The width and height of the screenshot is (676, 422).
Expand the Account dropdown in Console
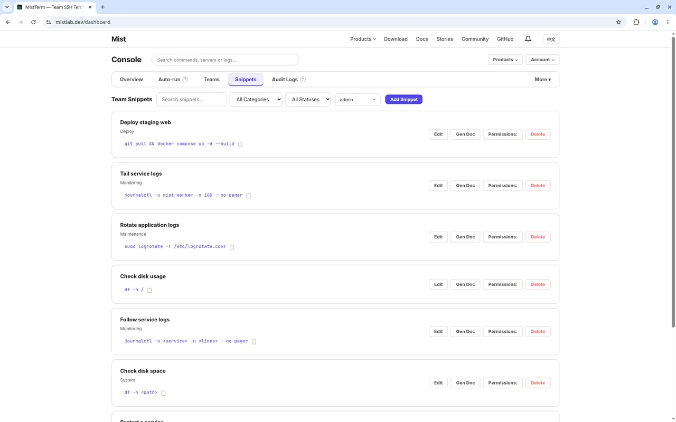(x=542, y=60)
